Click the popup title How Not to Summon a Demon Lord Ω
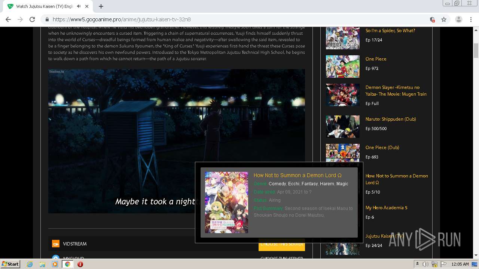Image resolution: width=479 pixels, height=269 pixels. pyautogui.click(x=298, y=175)
